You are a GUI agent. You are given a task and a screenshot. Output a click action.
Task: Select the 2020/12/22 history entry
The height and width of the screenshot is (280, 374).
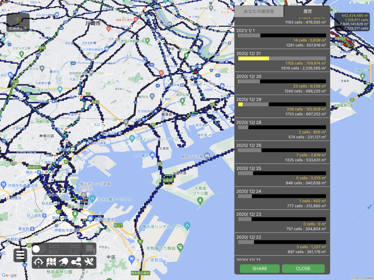[x=282, y=244]
